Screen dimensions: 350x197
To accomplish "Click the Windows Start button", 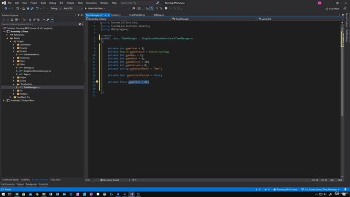I will 3,194.
